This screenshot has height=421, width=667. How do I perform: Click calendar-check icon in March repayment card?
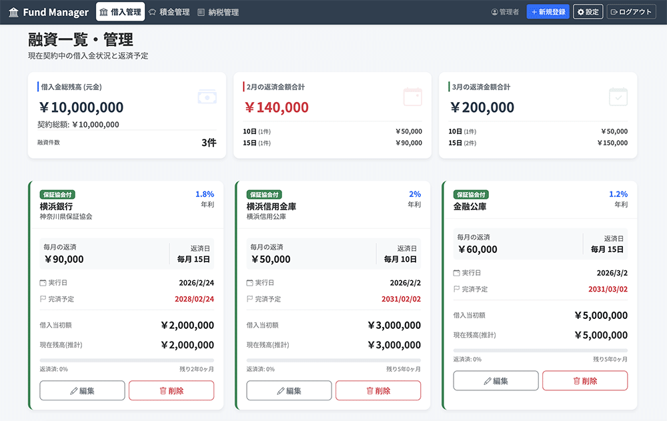coord(618,97)
